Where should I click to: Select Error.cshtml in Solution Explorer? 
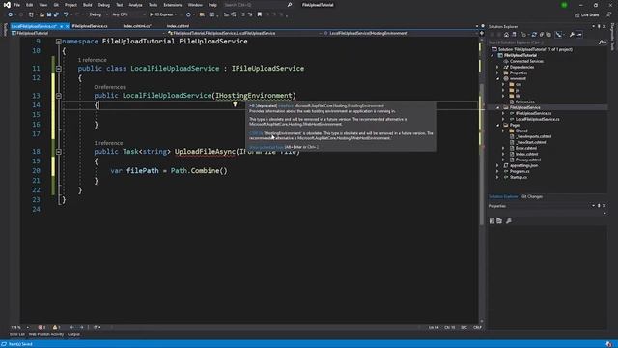click(x=525, y=148)
